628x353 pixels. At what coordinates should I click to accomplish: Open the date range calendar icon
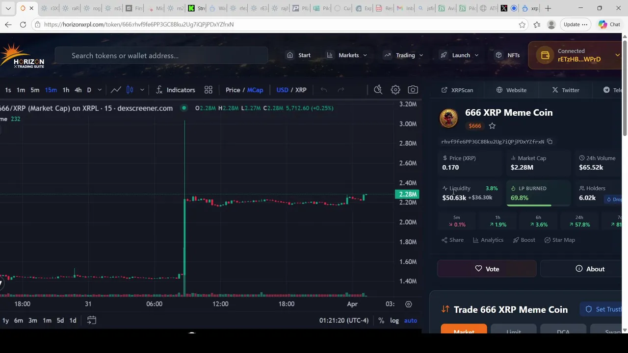[92, 320]
